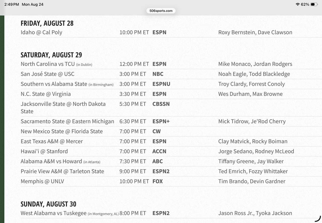Tap the NBC network label for San José State @ USC
This screenshot has width=322, height=223.
[158, 74]
